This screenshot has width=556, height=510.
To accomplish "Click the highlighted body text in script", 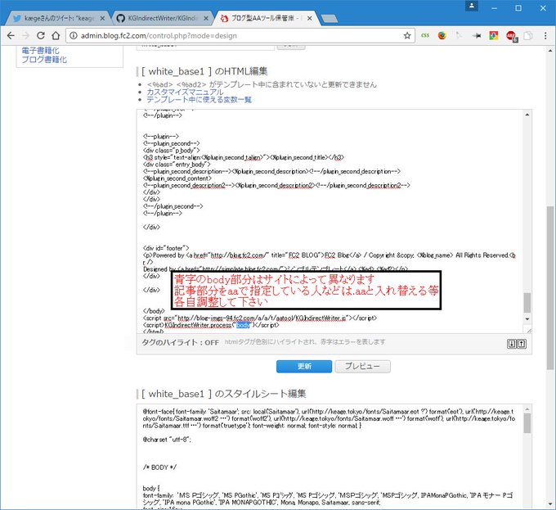I will [243, 325].
